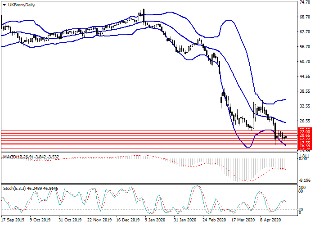This screenshot has height=225, width=315.
Task: Click the MACD -8.196 axis value
Action: click(304, 179)
